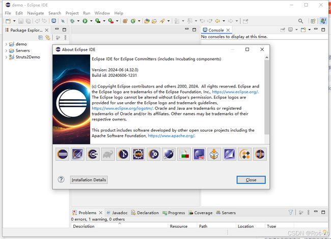Open the Run dropdown arrow
Image resolution: width=331 pixels, height=239 pixels.
pyautogui.click(x=91, y=21)
